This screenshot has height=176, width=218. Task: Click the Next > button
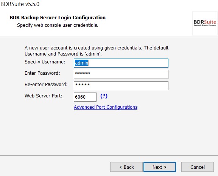[160, 167]
